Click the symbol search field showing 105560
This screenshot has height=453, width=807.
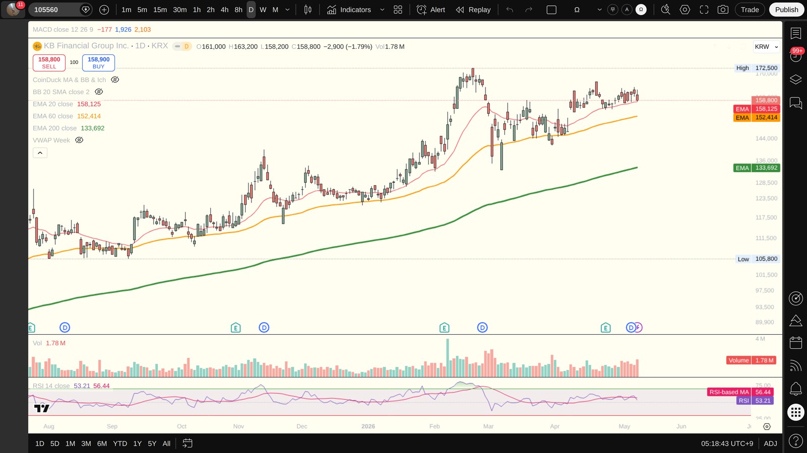(60, 10)
